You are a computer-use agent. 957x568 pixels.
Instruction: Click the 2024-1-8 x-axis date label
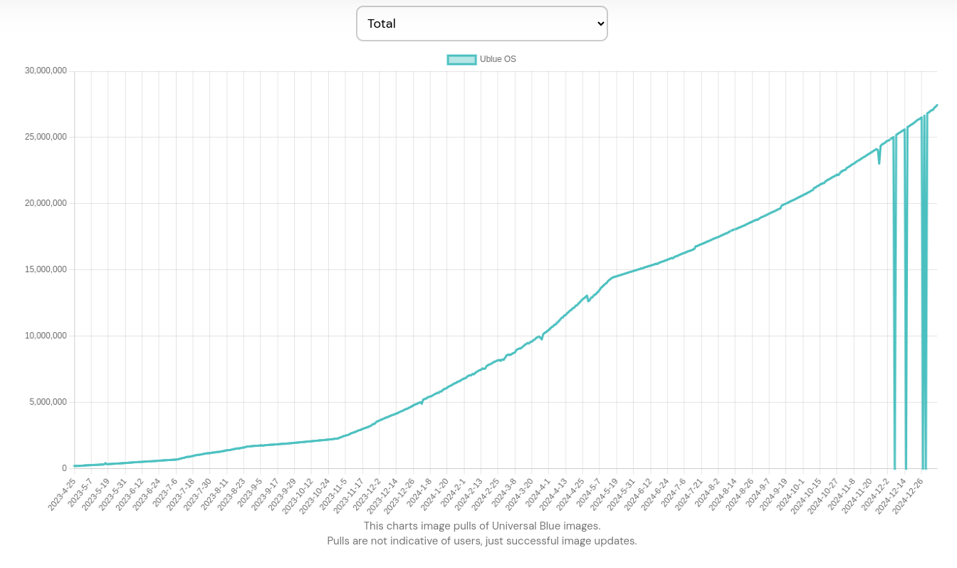(x=419, y=492)
